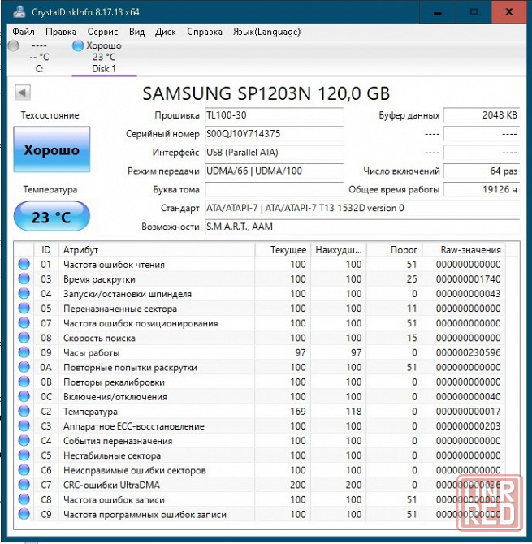Select the Disk 1 Хорошо tab

pos(103,57)
